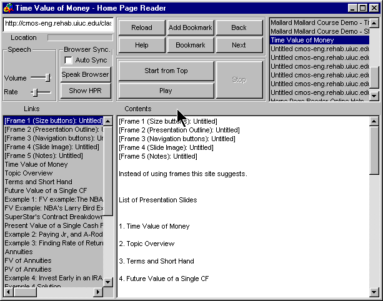
Task: Adjust the Volume slider
Action: pyautogui.click(x=47, y=77)
